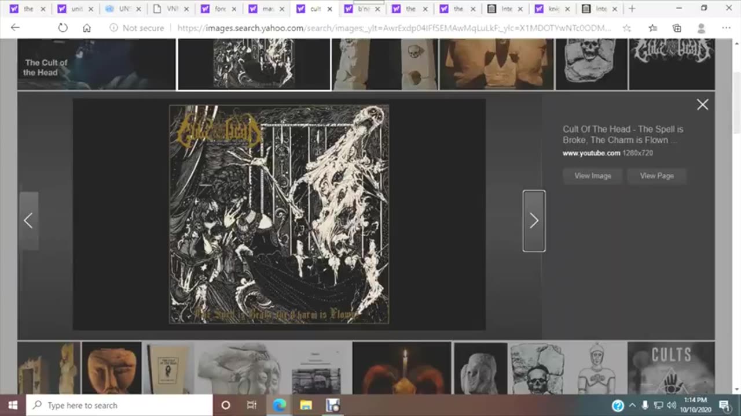Open a new tab with plus icon
741x416 pixels.
coord(632,9)
